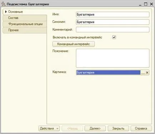The height and width of the screenshot is (134, 155).
Task: Click into the Синоним input field
Action: click(112, 22)
